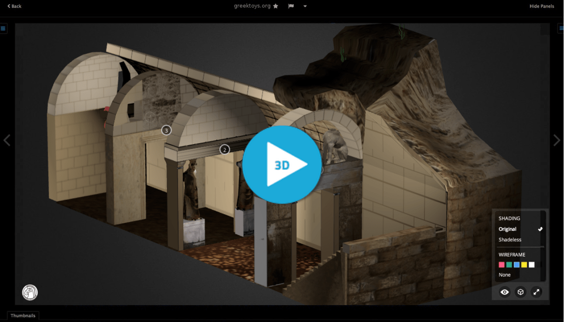Select Shadeless shading option
The image size is (564, 322).
(x=510, y=240)
